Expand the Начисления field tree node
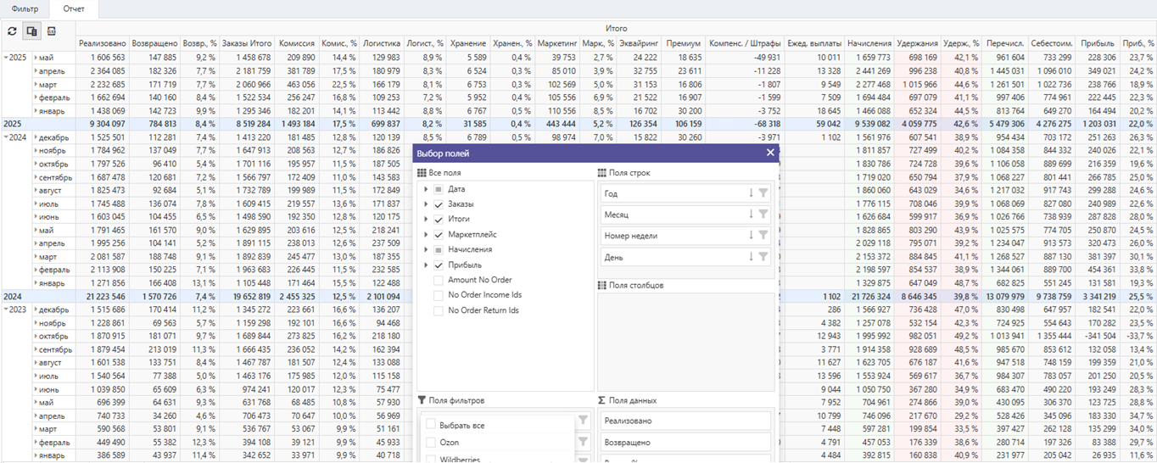Viewport: 1157px width, 463px height. click(426, 250)
